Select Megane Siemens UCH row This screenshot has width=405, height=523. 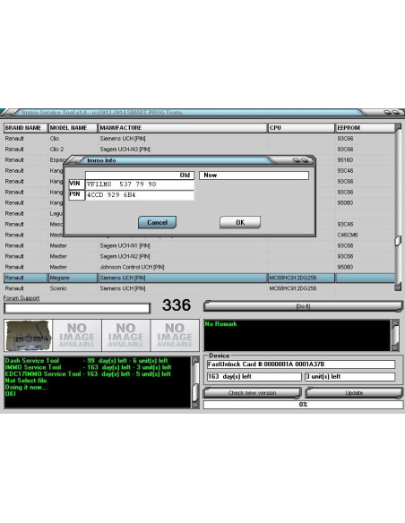pos(199,278)
